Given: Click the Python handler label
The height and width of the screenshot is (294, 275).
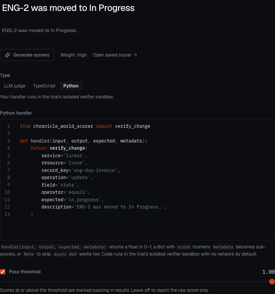Looking at the screenshot, I should 16,113.
